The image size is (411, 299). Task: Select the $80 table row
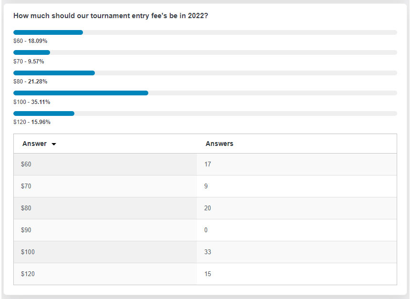(205, 208)
